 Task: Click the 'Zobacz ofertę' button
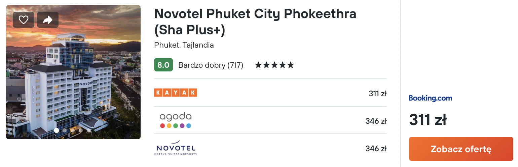coord(461,149)
